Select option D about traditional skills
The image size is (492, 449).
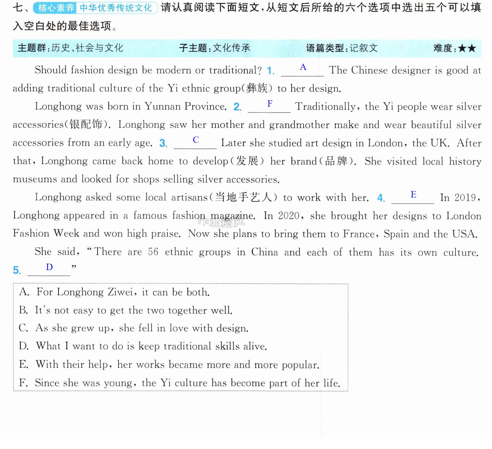pos(143,346)
